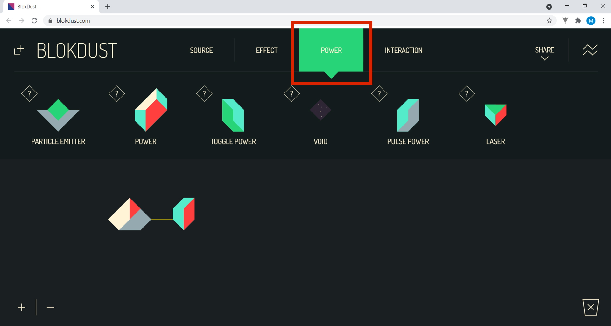
Task: Click the Particle Emitter label
Action: pyautogui.click(x=58, y=141)
